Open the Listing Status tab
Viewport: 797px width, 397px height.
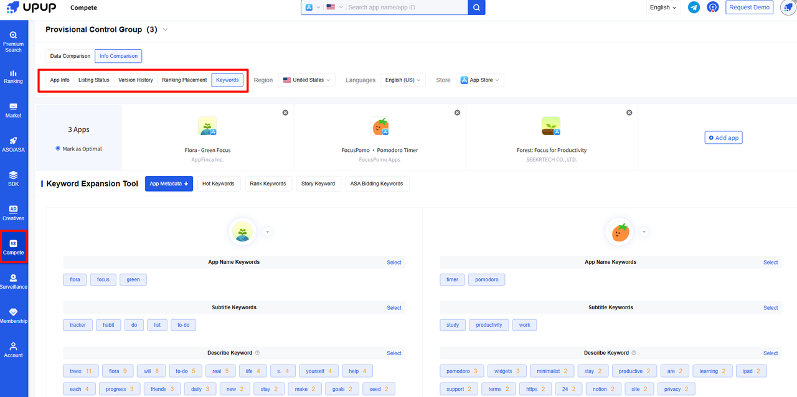[94, 80]
